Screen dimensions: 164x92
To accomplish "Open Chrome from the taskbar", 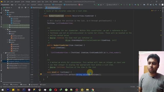I will point(93,90).
